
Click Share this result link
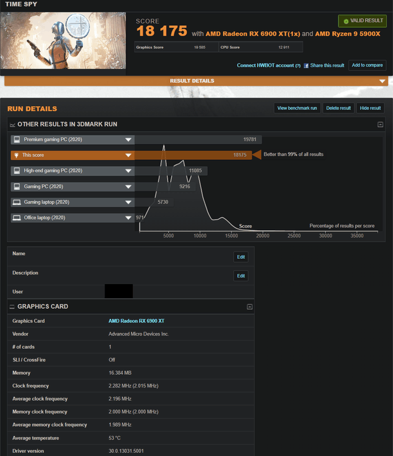(x=327, y=65)
